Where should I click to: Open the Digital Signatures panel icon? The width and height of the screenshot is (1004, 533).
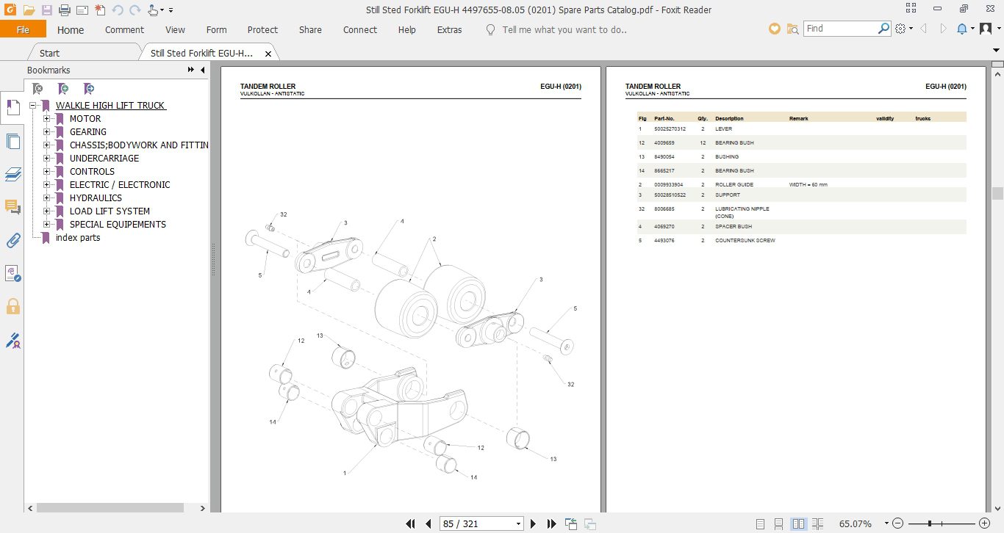coord(12,340)
